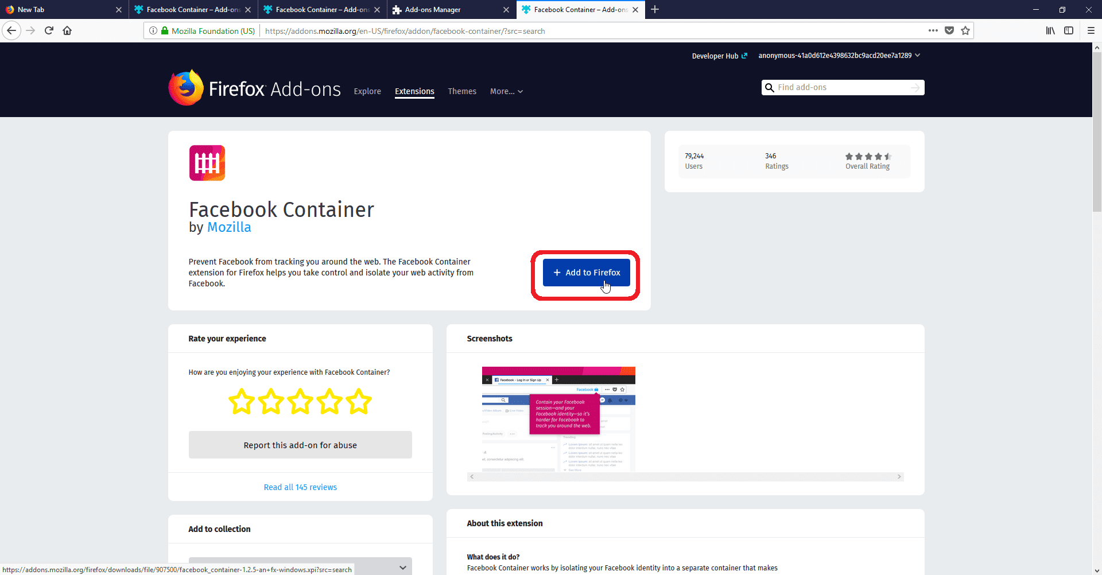Click the Add to Firefox button
This screenshot has height=575, width=1102.
pyautogui.click(x=587, y=273)
